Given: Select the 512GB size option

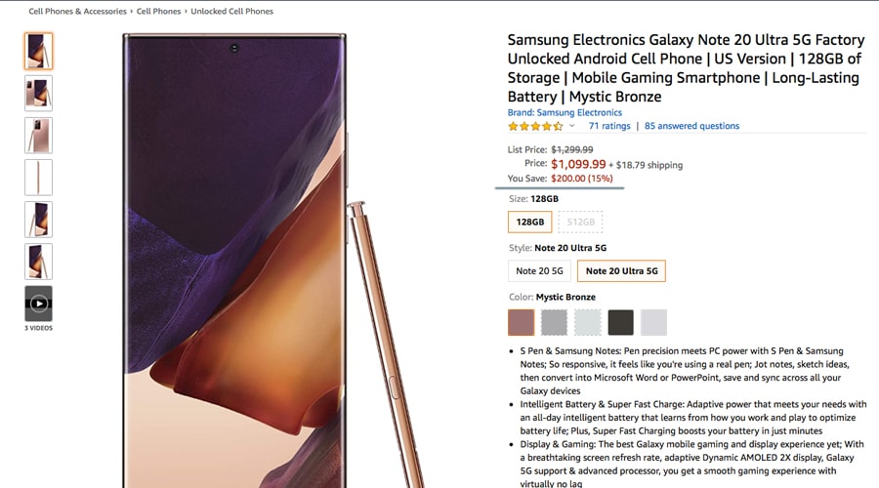Looking at the screenshot, I should click(581, 222).
